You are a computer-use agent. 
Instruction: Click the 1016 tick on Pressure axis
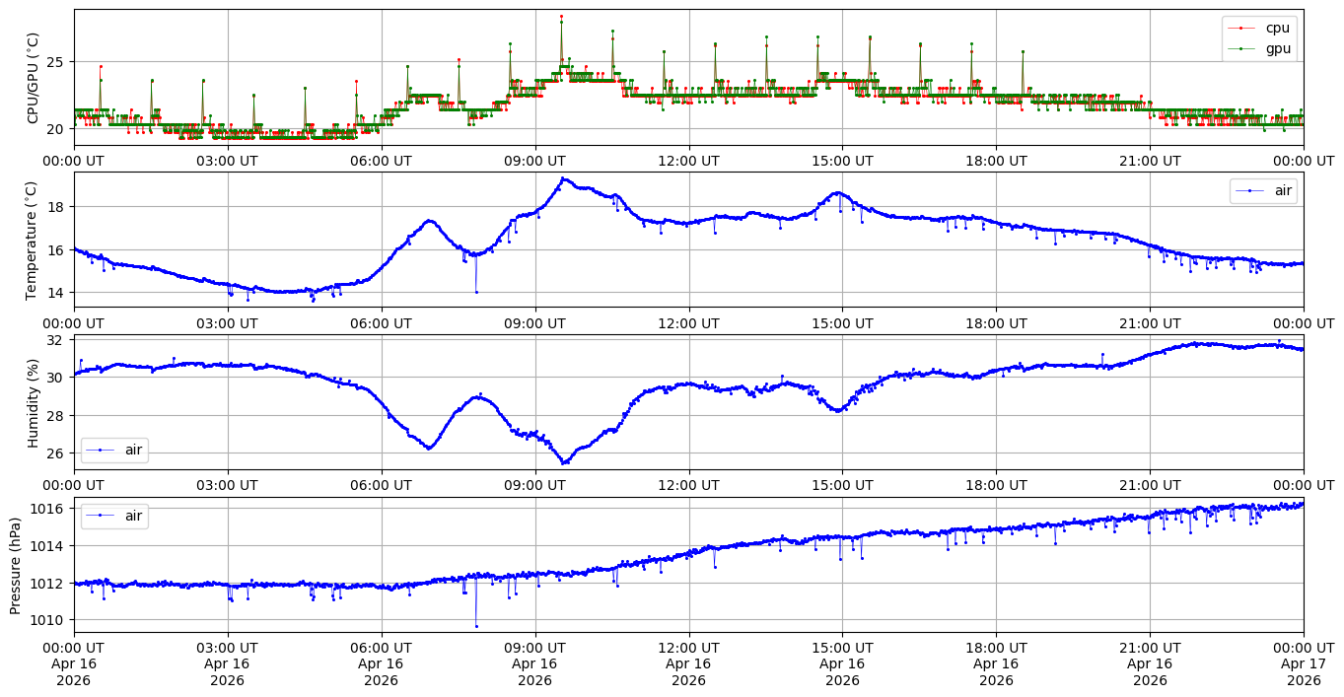click(51, 509)
